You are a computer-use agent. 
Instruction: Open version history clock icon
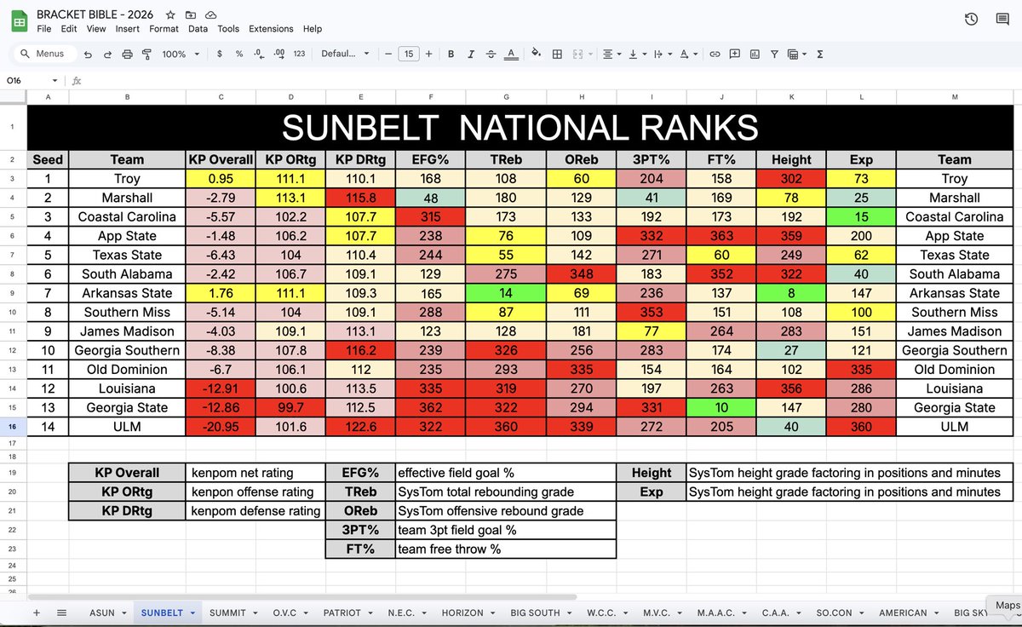coord(971,20)
